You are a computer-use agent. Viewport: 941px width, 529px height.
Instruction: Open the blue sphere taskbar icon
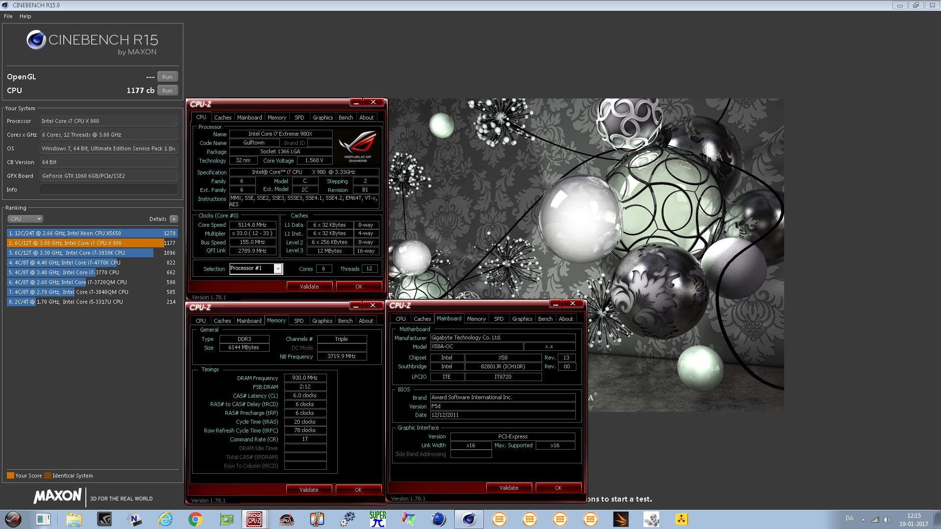point(439,519)
